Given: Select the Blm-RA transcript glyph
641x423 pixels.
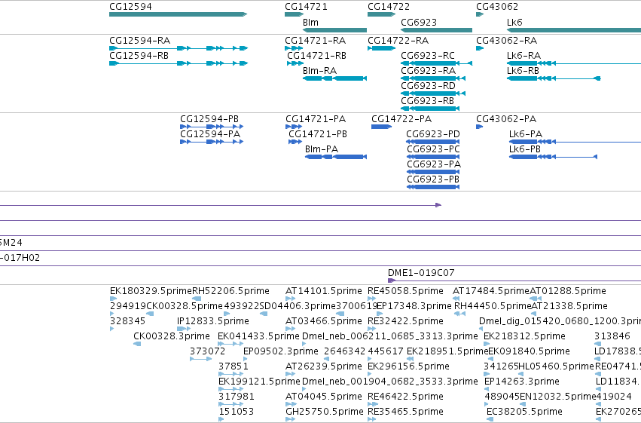Looking at the screenshot, I should (334, 78).
